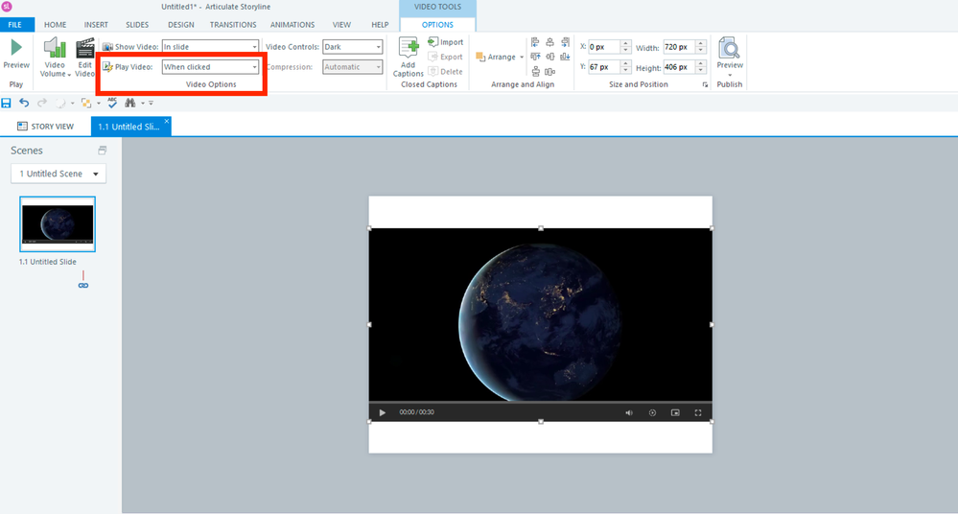Viewport: 958px width, 514px height.
Task: Open Edit Video clapperboard tool
Action: coord(85,50)
